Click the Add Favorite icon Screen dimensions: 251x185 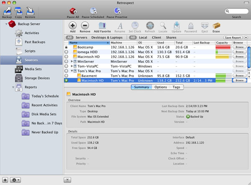(x=102, y=26)
